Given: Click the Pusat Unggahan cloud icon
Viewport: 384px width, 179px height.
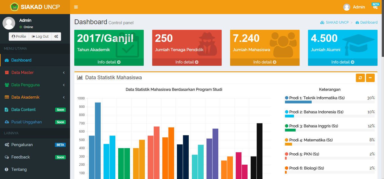Looking at the screenshot, I should 7,122.
